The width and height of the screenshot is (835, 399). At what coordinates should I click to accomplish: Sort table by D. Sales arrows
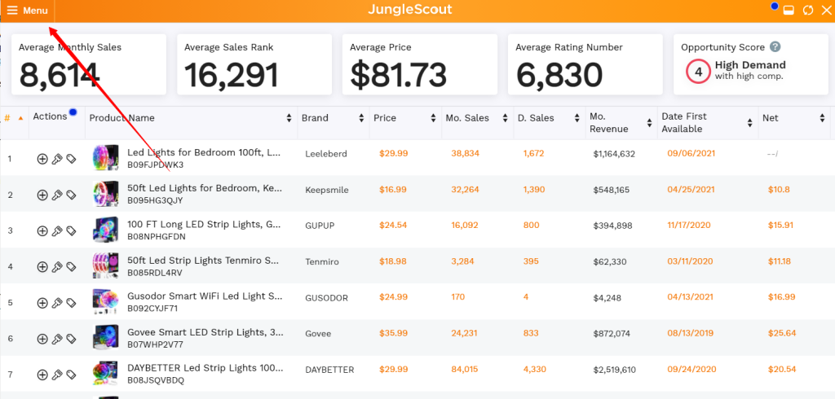[577, 118]
